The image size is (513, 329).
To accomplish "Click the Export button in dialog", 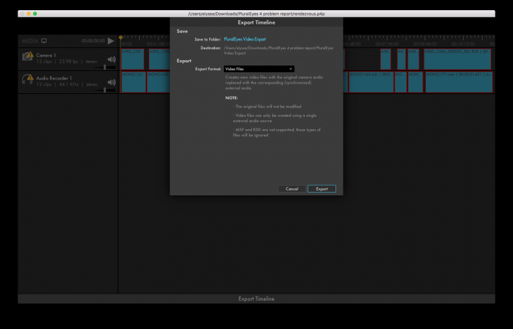I will tap(321, 188).
